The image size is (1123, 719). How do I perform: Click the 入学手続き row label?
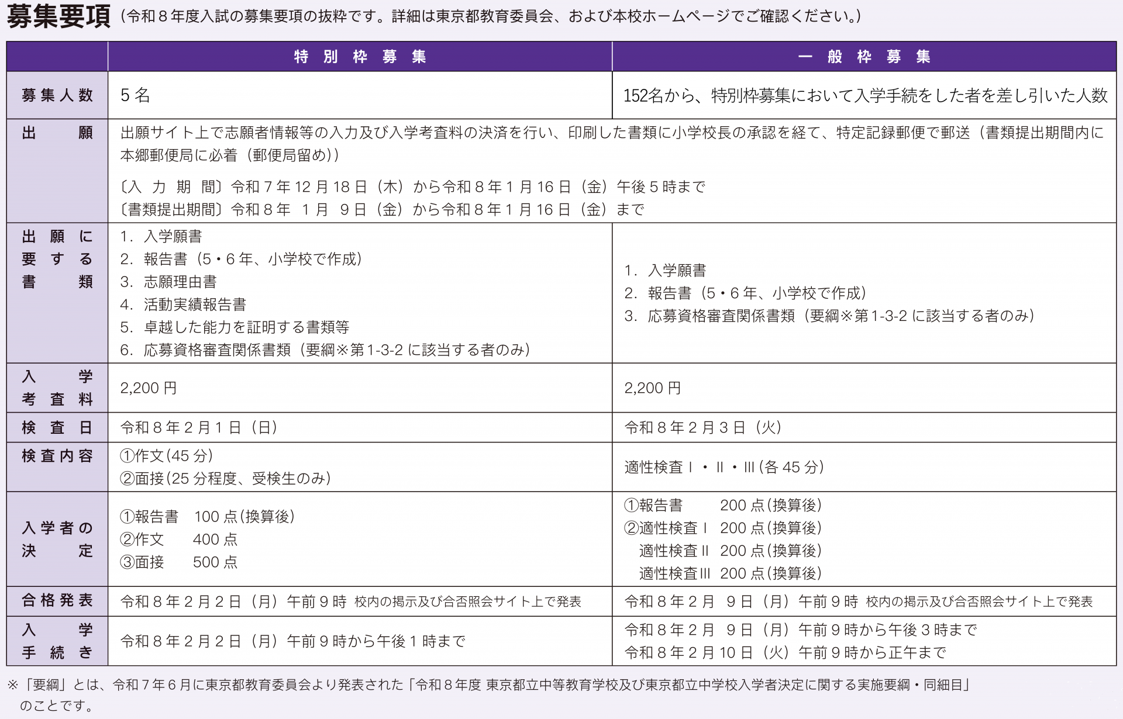pos(57,641)
